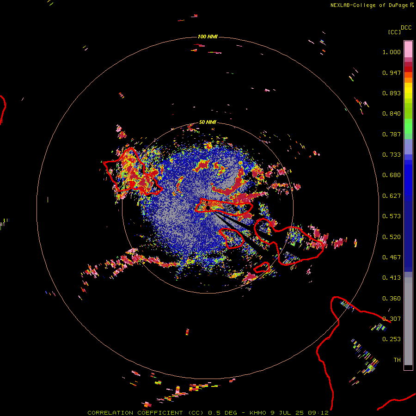Click the TH threshold label on the scale
The image size is (416, 416).
397,360
